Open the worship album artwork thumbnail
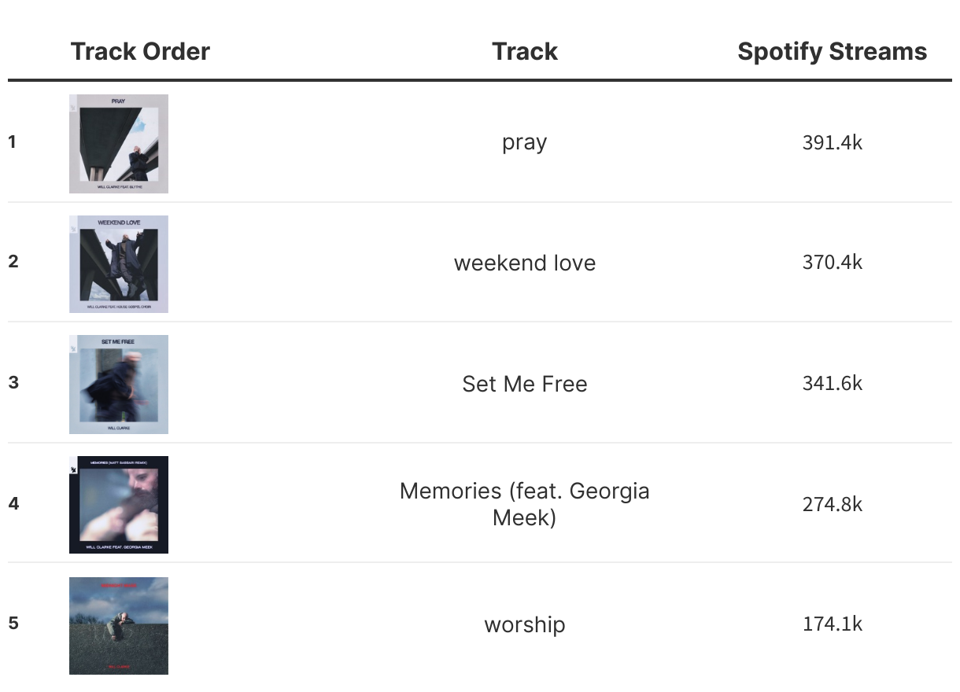 tap(119, 626)
